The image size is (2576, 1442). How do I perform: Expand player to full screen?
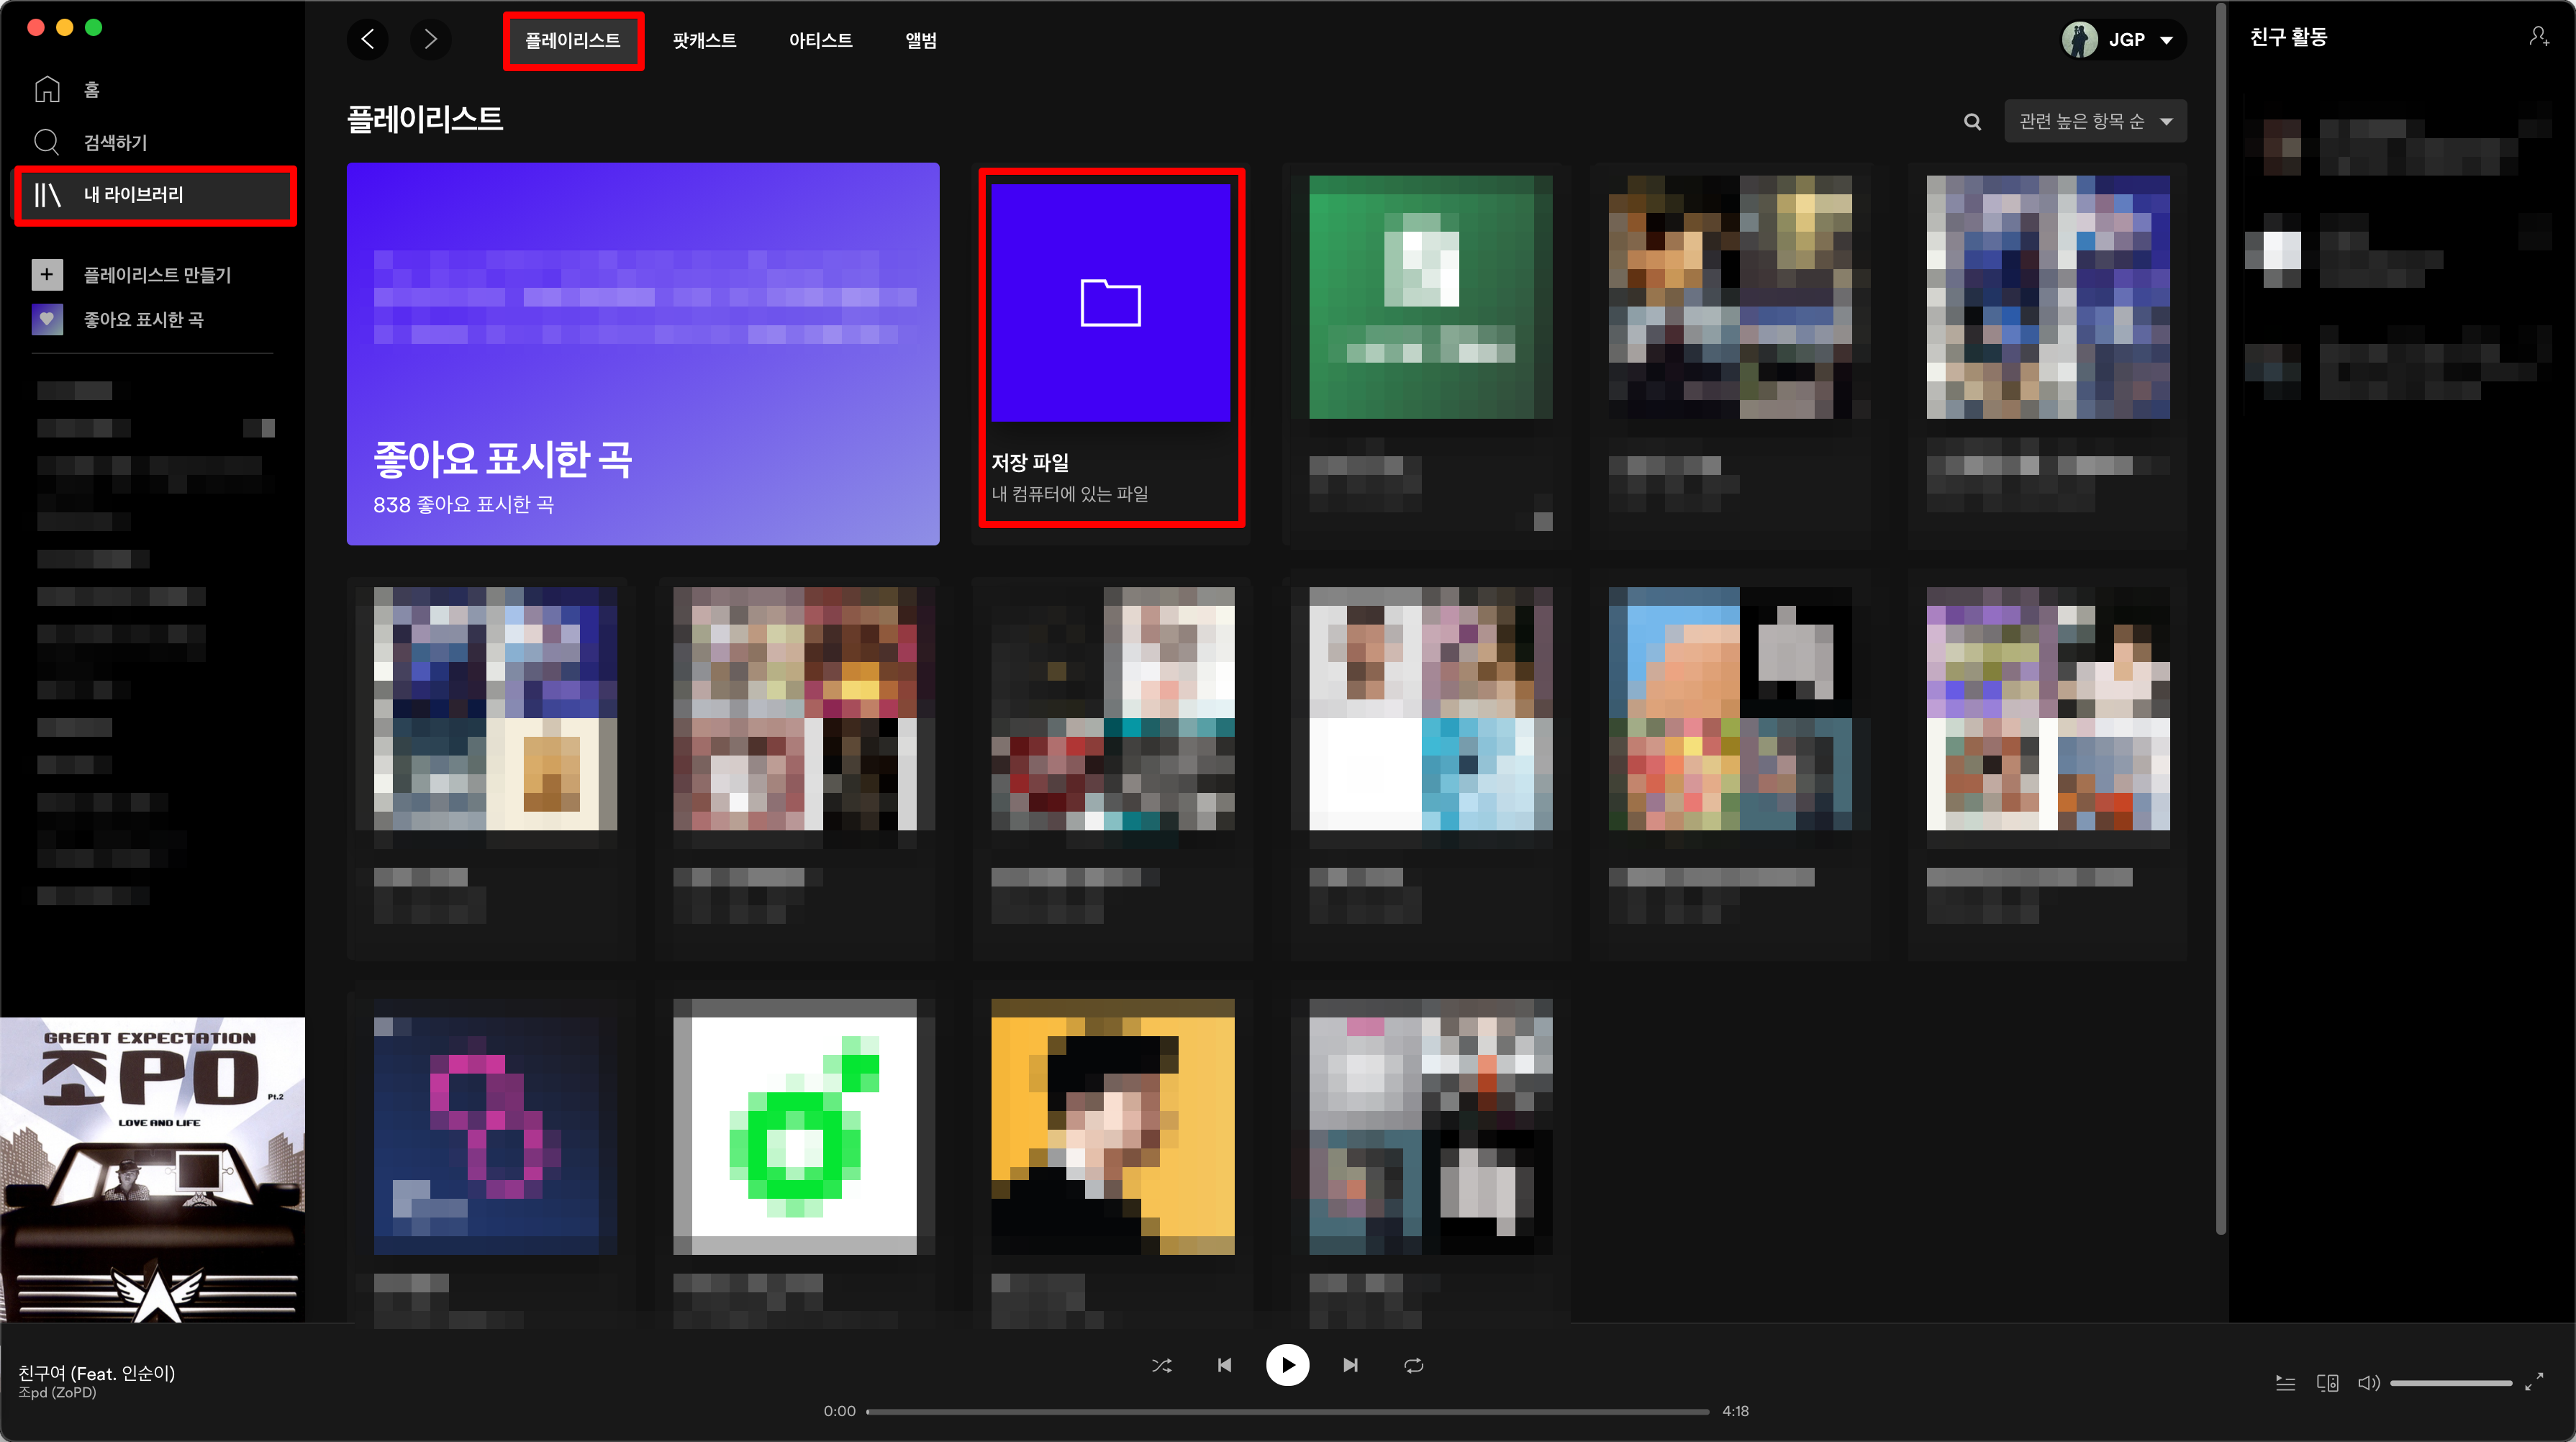pyautogui.click(x=2534, y=1383)
